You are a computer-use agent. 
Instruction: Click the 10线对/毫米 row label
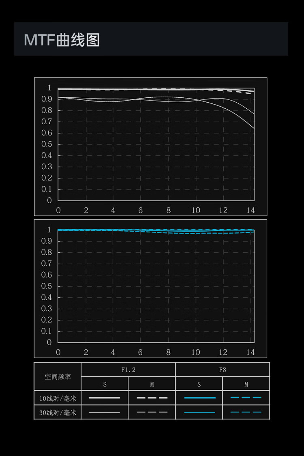click(58, 398)
